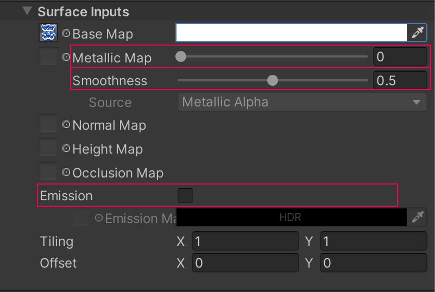Viewport: 435px width, 292px height.
Task: Click the Occlusion Map object picker circle
Action: coord(66,173)
